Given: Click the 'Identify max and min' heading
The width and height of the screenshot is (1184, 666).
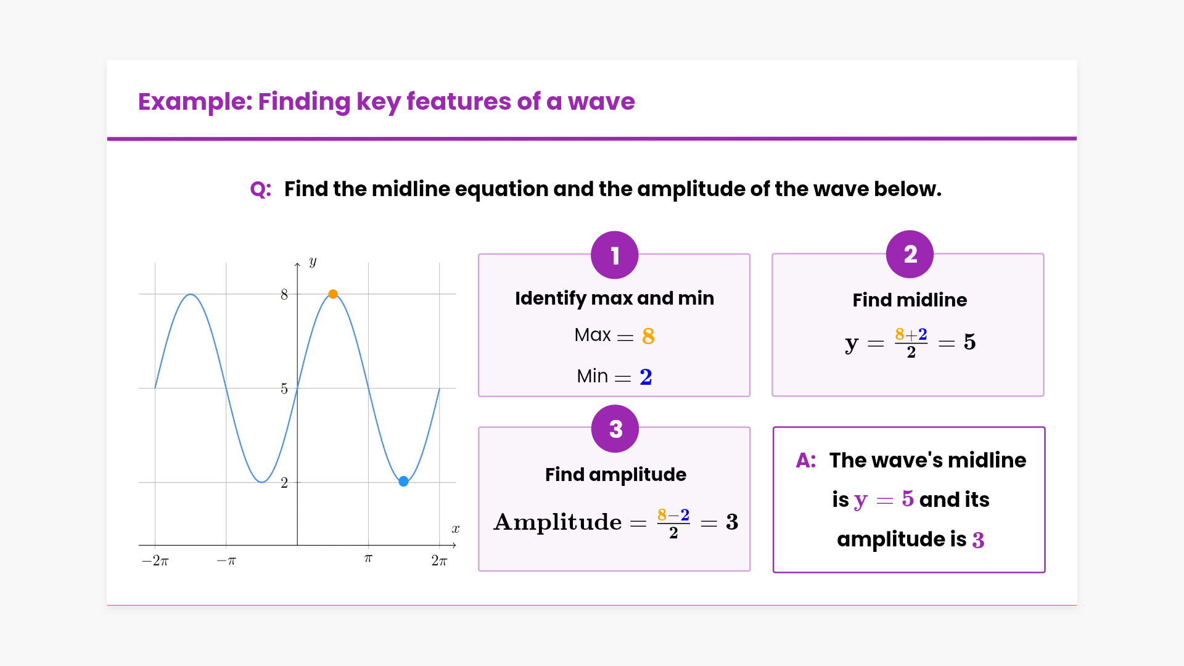Looking at the screenshot, I should (x=614, y=298).
